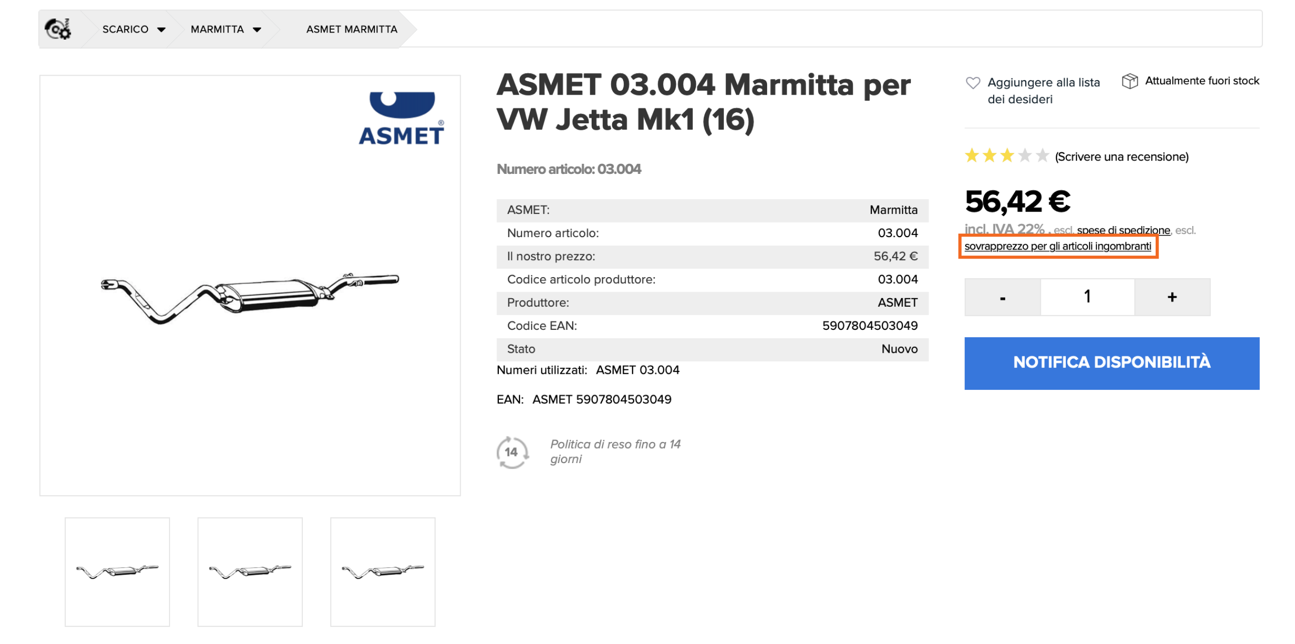Open the ASMET Marmitta breadcrumb item
The width and height of the screenshot is (1295, 644).
[x=351, y=30]
